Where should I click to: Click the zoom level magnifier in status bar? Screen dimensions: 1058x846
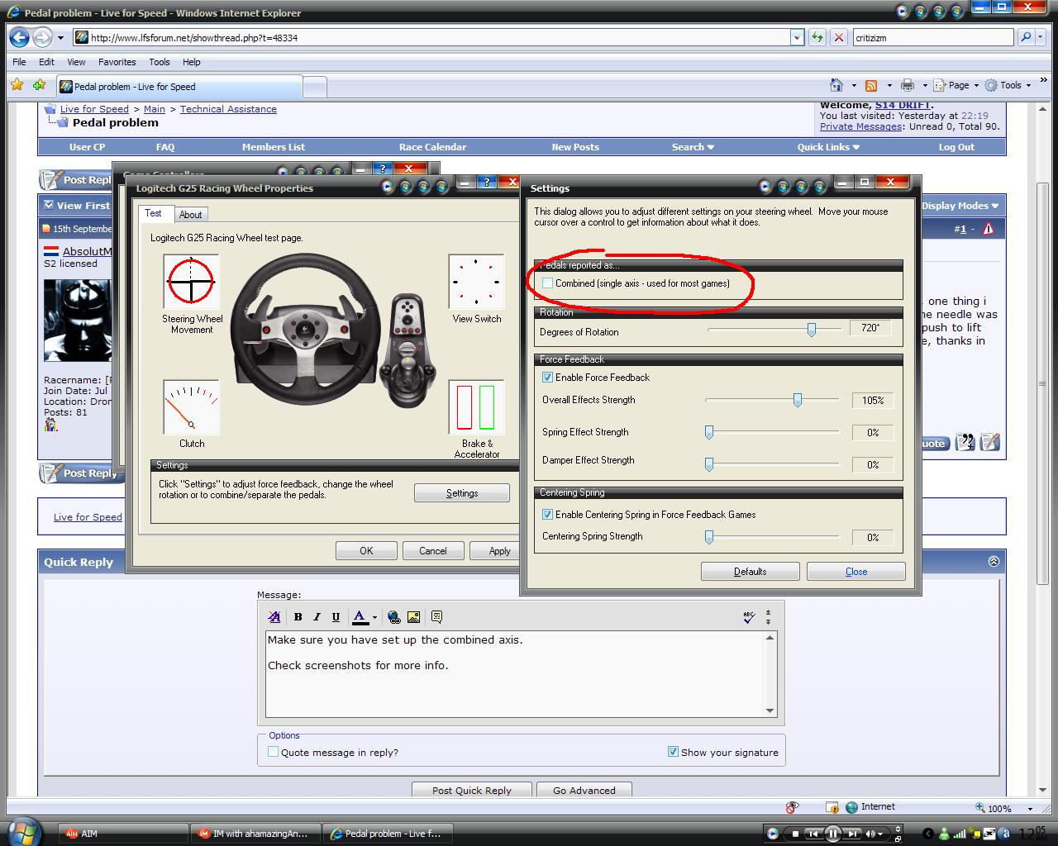(980, 808)
